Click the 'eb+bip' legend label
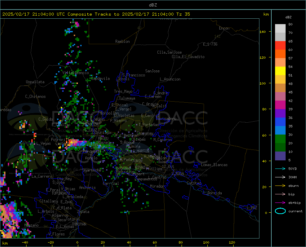Viewport: 306px width, 247px height. point(294,203)
